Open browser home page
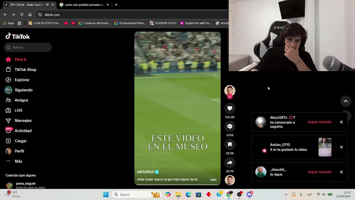The height and width of the screenshot is (200, 355). (30, 15)
